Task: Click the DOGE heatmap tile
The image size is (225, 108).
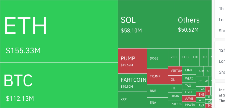Action: tap(157, 59)
